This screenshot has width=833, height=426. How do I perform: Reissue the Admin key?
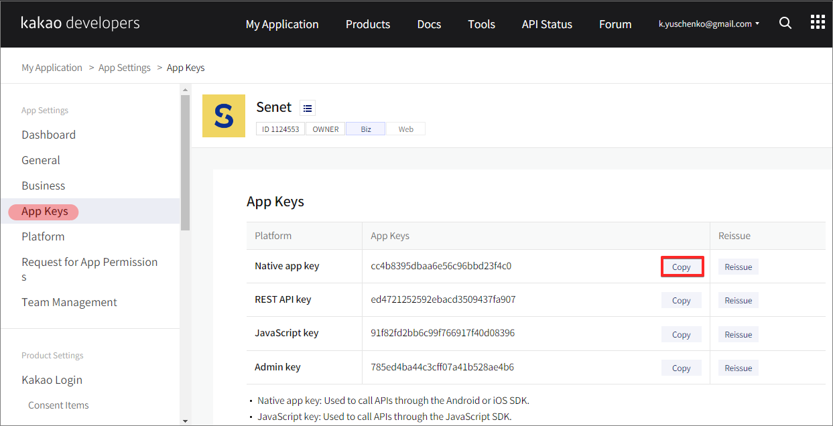738,368
